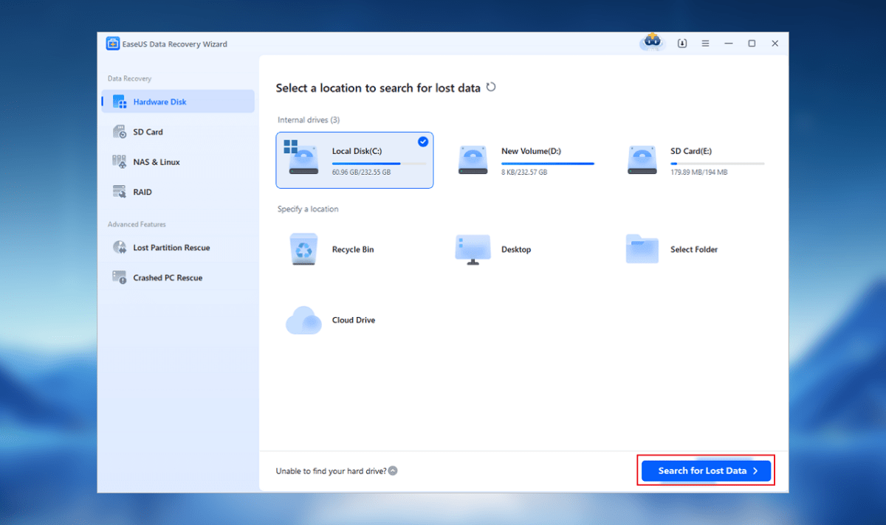The height and width of the screenshot is (525, 886).
Task: Click the SD Card(E:) usage bar
Action: [x=717, y=164]
